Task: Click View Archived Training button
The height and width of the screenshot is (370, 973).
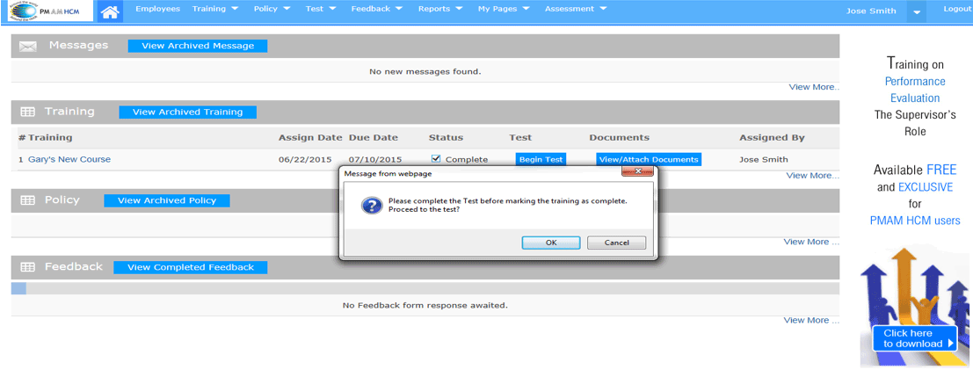Action: pos(188,112)
